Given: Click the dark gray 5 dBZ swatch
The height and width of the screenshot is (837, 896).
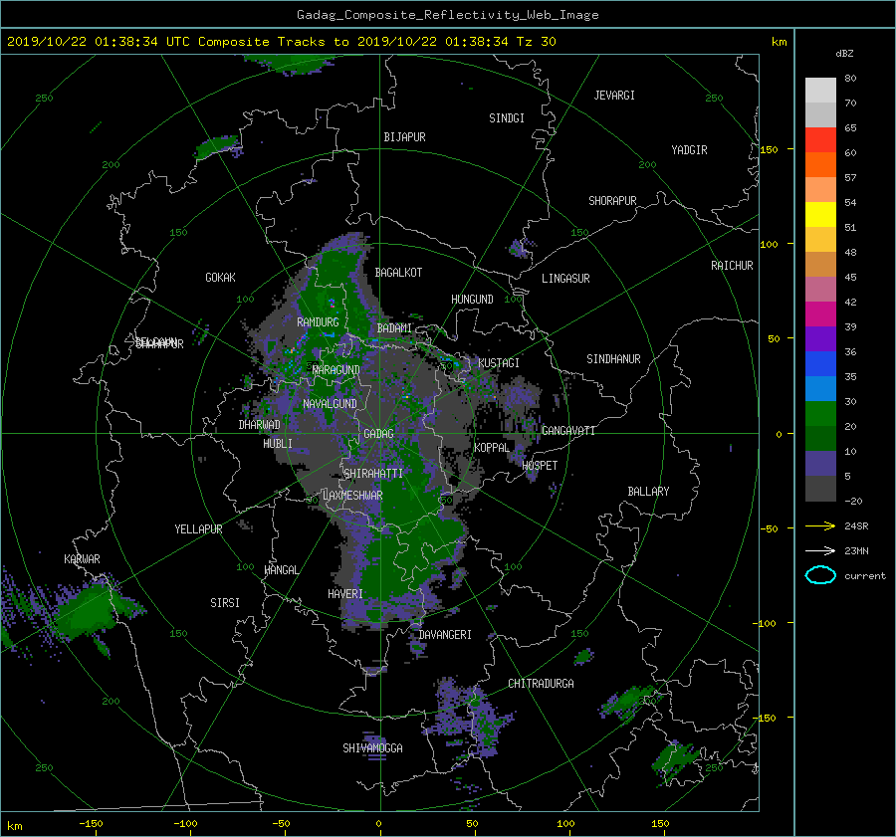Looking at the screenshot, I should point(820,488).
